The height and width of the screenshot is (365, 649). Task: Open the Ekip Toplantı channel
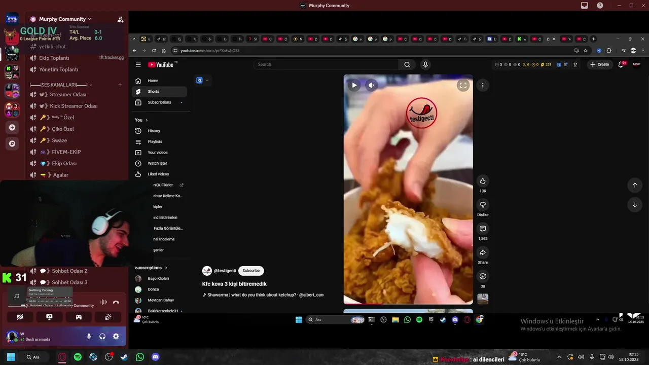coord(54,58)
